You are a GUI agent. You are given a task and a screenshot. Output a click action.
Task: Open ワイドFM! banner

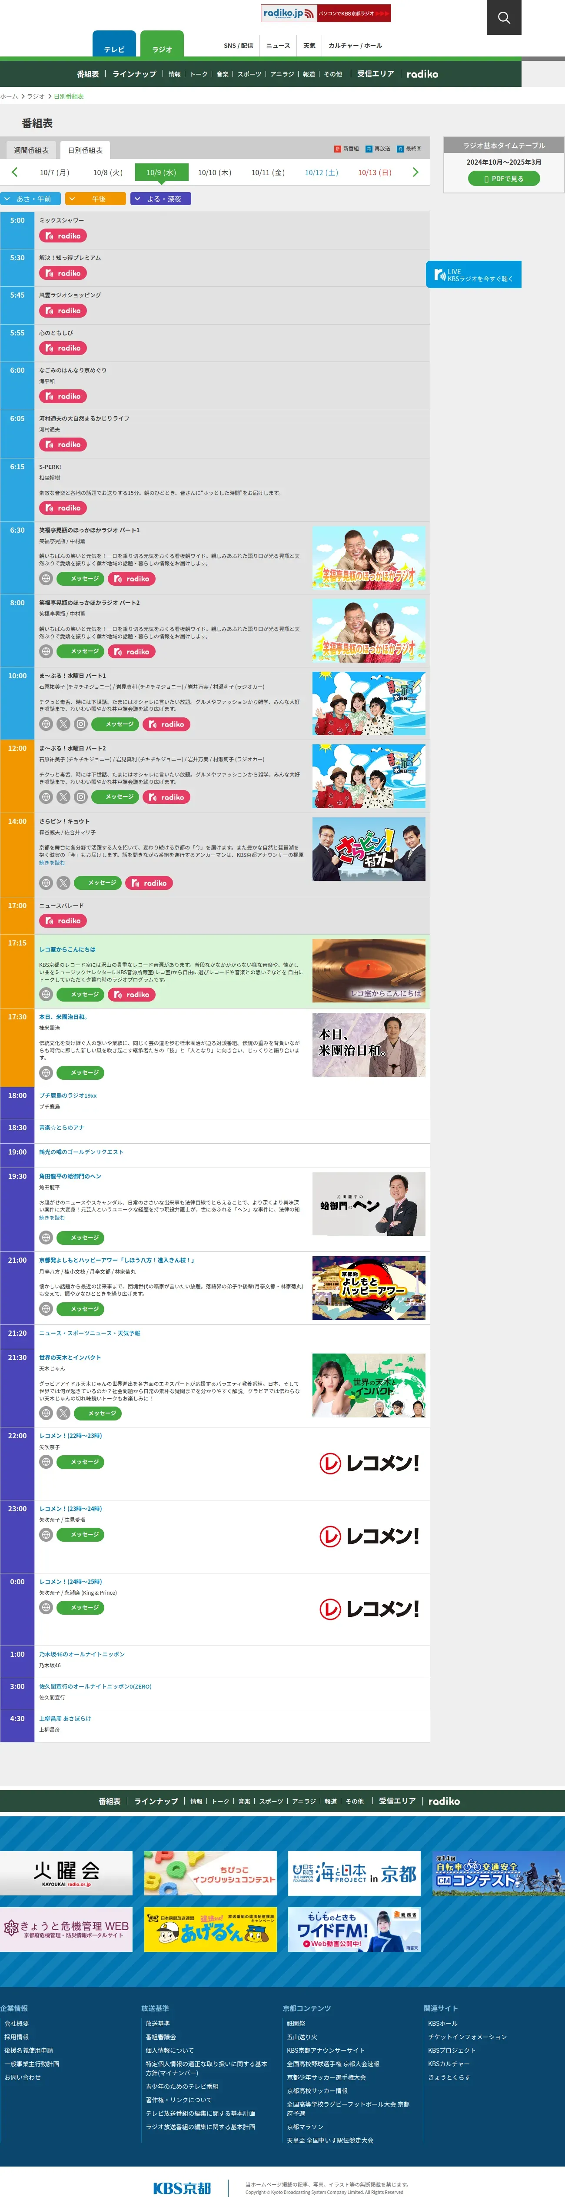354,1929
